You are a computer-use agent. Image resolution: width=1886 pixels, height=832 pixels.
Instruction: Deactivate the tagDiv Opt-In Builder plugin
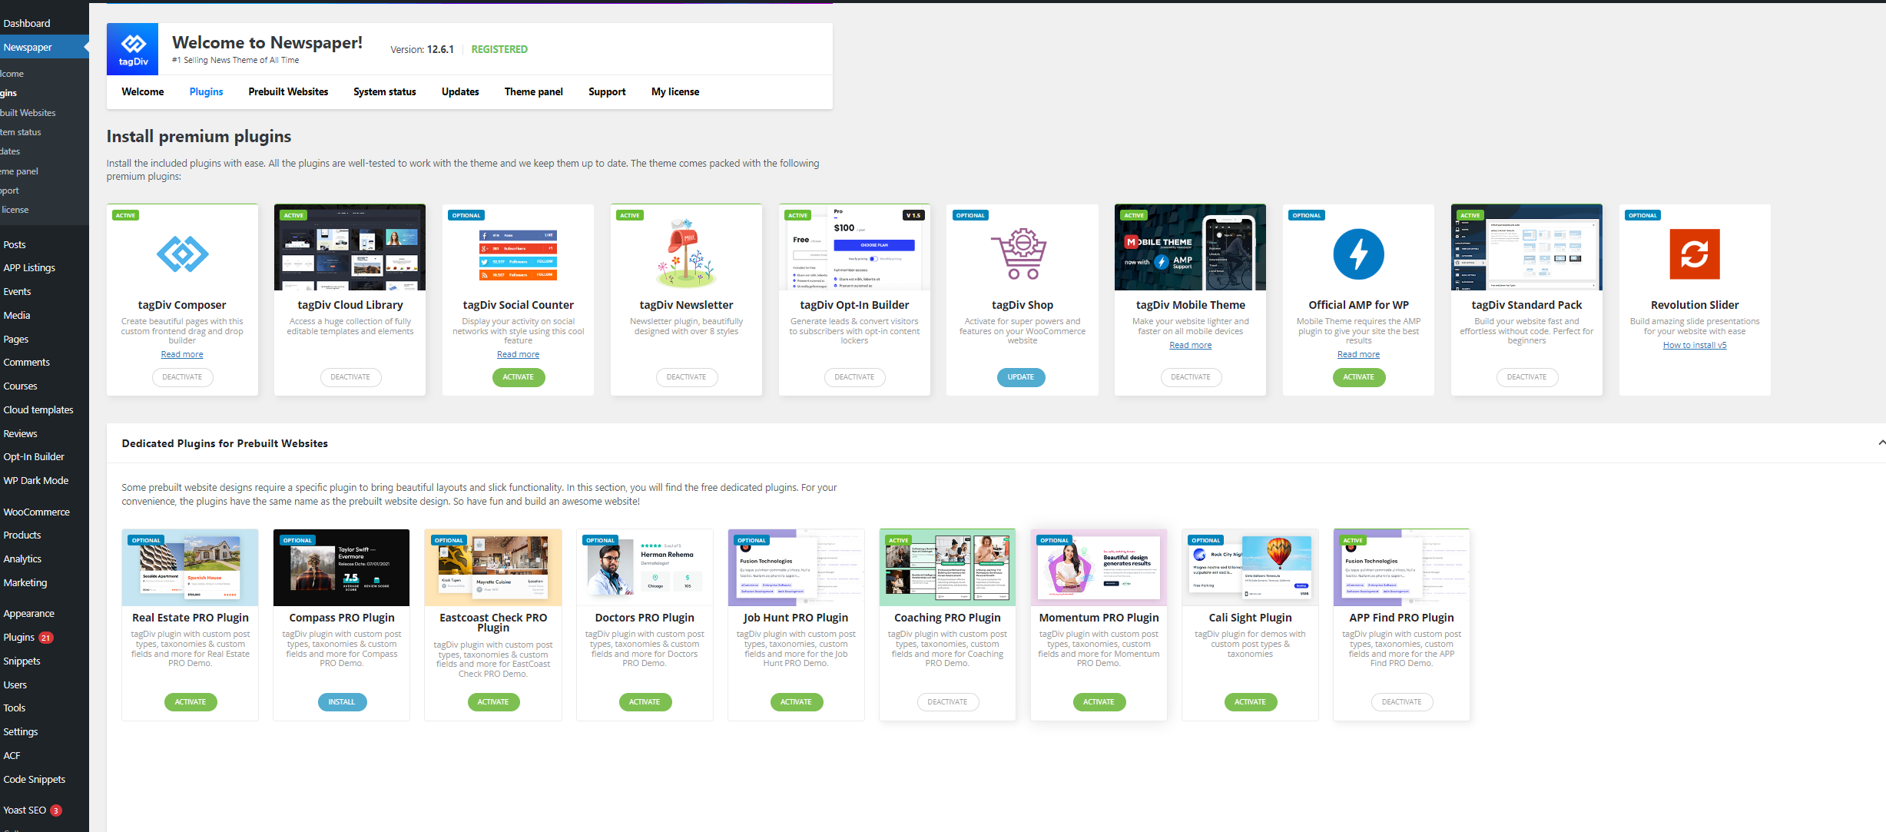(854, 377)
